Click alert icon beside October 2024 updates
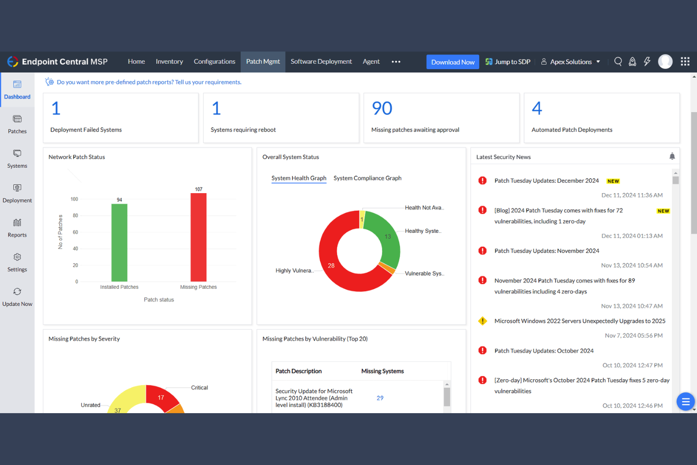This screenshot has height=465, width=697. point(482,351)
